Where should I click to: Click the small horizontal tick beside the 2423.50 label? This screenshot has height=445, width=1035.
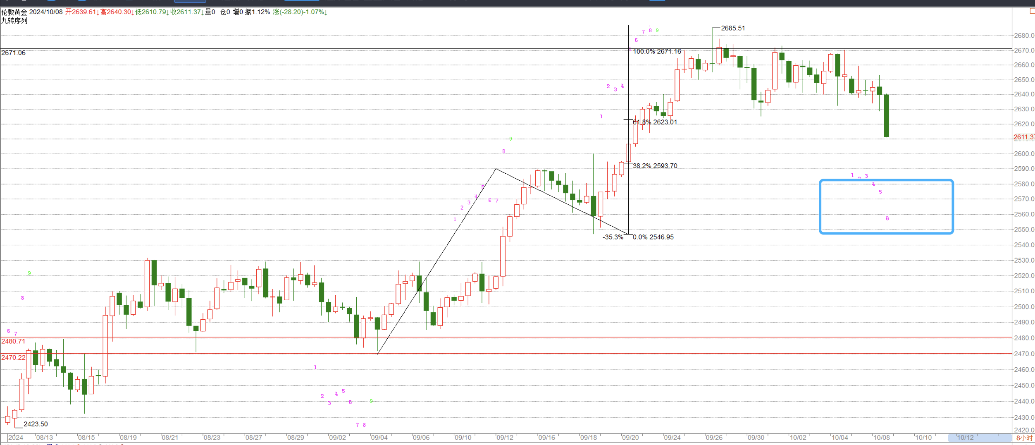18,427
